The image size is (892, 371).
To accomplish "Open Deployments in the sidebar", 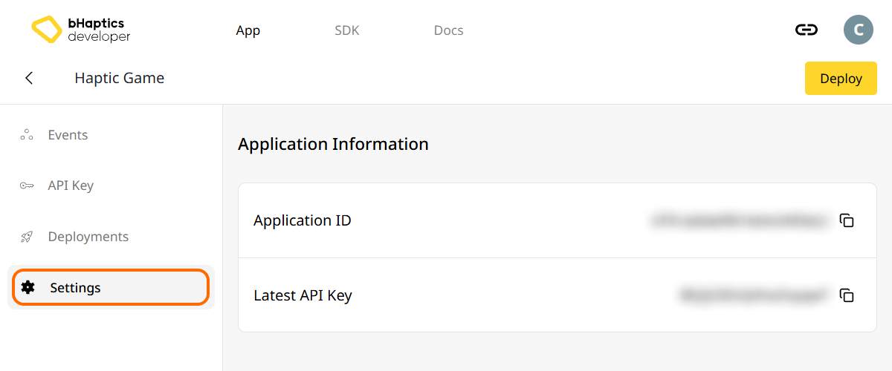I will 111,237.
